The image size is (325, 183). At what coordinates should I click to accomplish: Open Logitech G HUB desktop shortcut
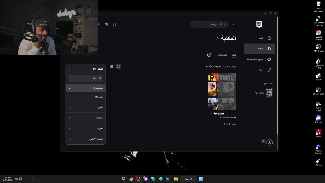click(319, 64)
